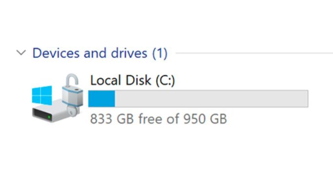Select the Local Disk (C:) label
333x179 pixels.
tap(133, 80)
